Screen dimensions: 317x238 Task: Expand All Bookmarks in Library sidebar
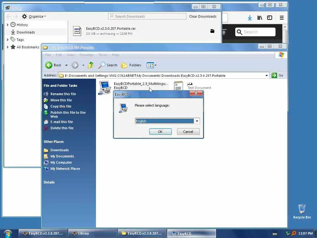(7, 47)
